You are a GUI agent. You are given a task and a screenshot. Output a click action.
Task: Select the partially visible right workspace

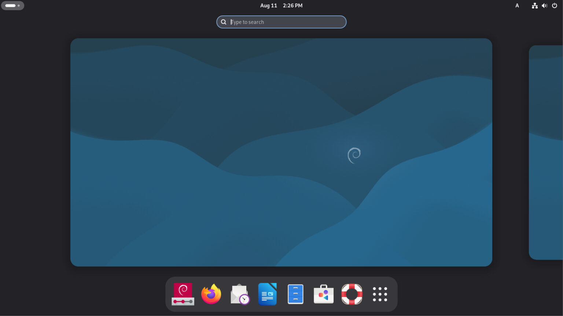coord(546,152)
